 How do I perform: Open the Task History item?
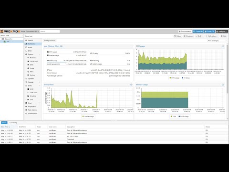point(33,110)
